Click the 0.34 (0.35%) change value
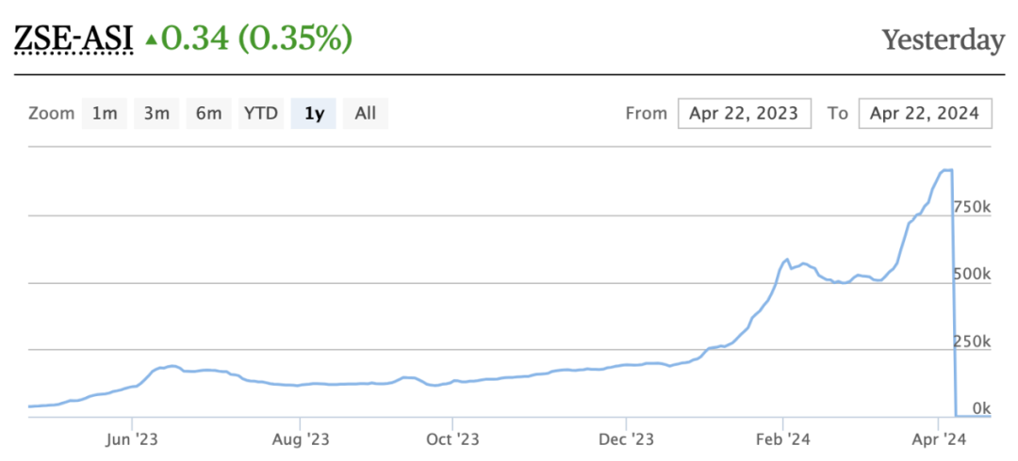This screenshot has width=1018, height=461. coord(256,40)
